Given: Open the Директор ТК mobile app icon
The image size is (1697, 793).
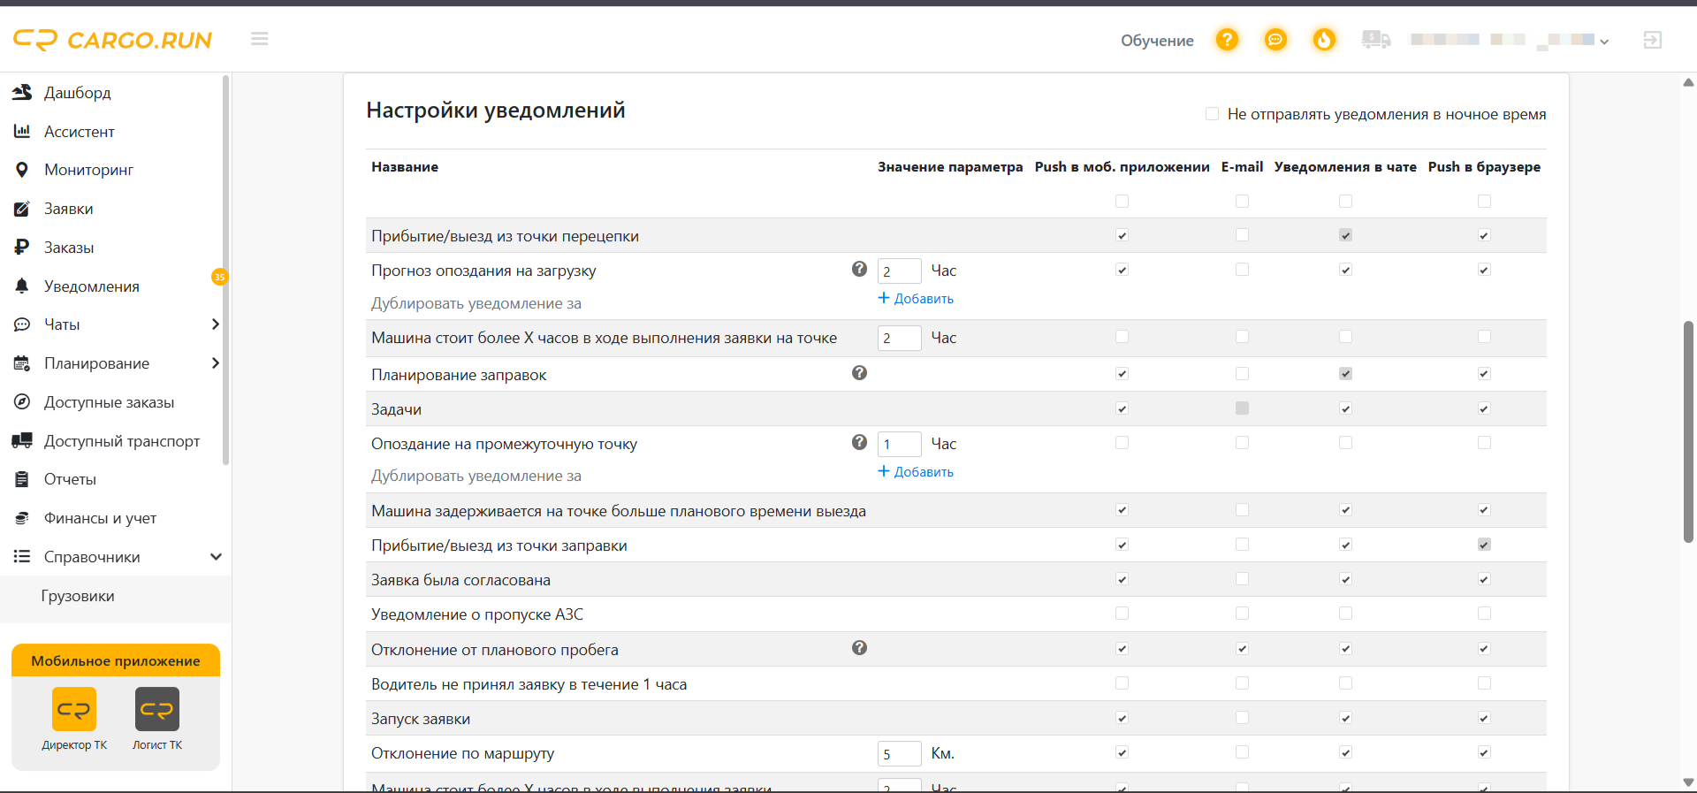Looking at the screenshot, I should click(74, 709).
